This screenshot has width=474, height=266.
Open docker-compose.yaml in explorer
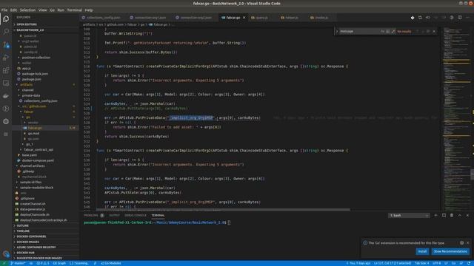point(38,160)
